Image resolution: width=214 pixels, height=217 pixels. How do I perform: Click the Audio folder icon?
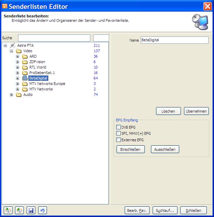(19, 95)
